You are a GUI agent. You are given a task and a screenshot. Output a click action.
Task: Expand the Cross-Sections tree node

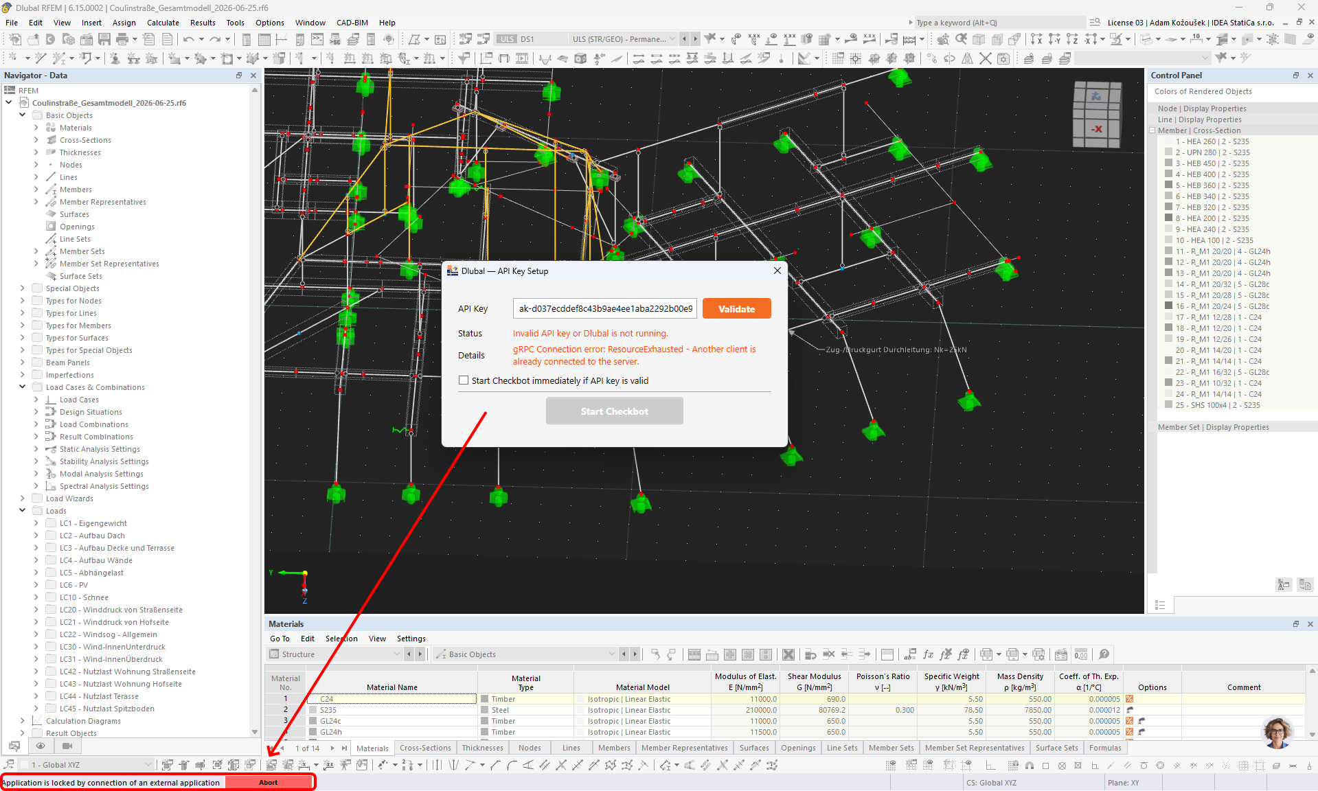point(36,140)
